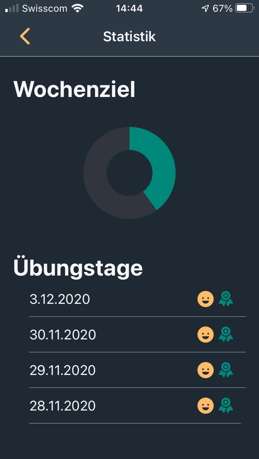Expand the Übungstage section

click(x=79, y=267)
